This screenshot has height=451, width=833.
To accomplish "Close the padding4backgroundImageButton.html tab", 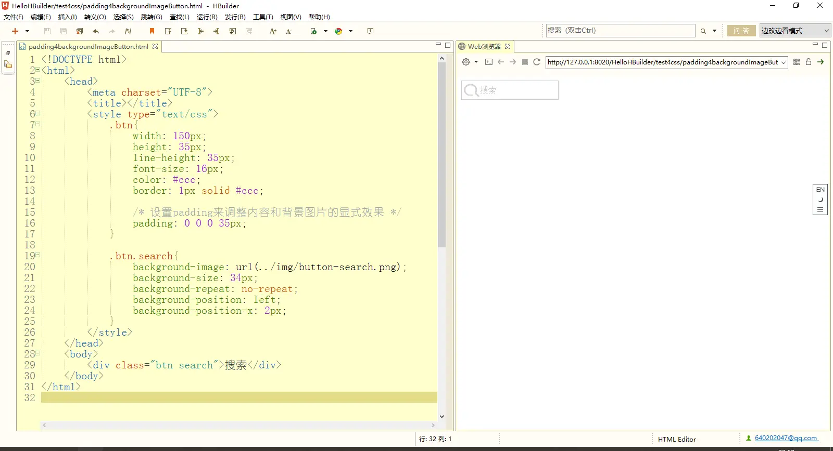I will tap(155, 46).
